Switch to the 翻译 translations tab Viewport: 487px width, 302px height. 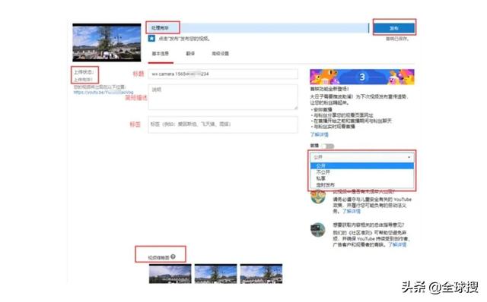point(190,53)
